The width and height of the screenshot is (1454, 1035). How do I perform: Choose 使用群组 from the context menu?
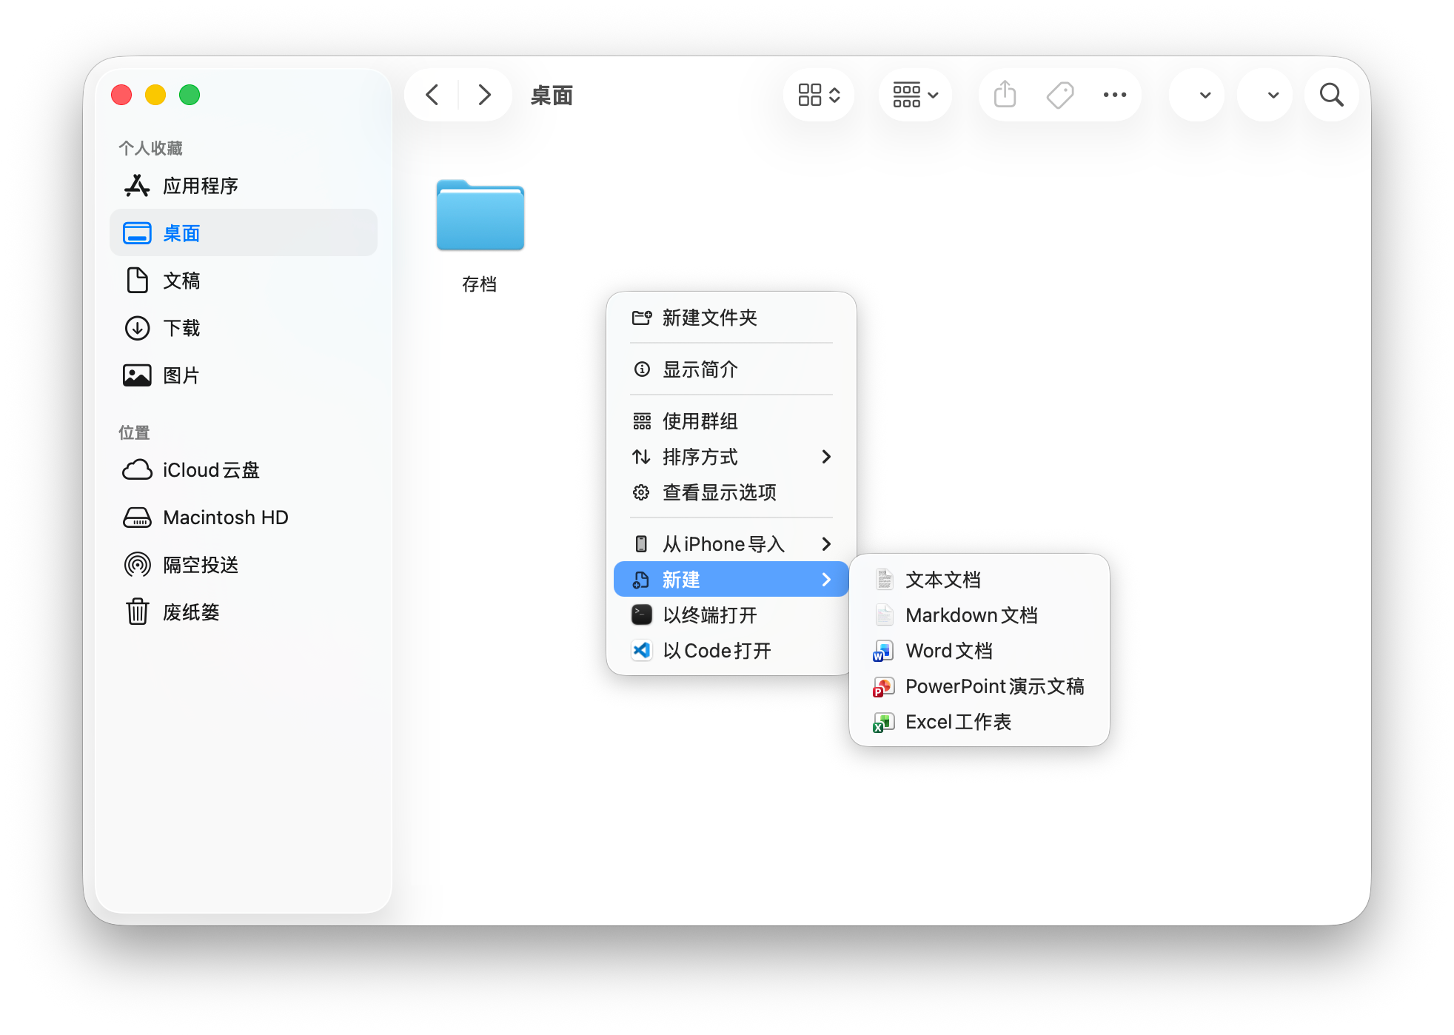[731, 421]
